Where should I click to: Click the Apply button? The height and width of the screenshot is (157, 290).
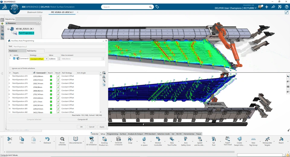(x=102, y=127)
